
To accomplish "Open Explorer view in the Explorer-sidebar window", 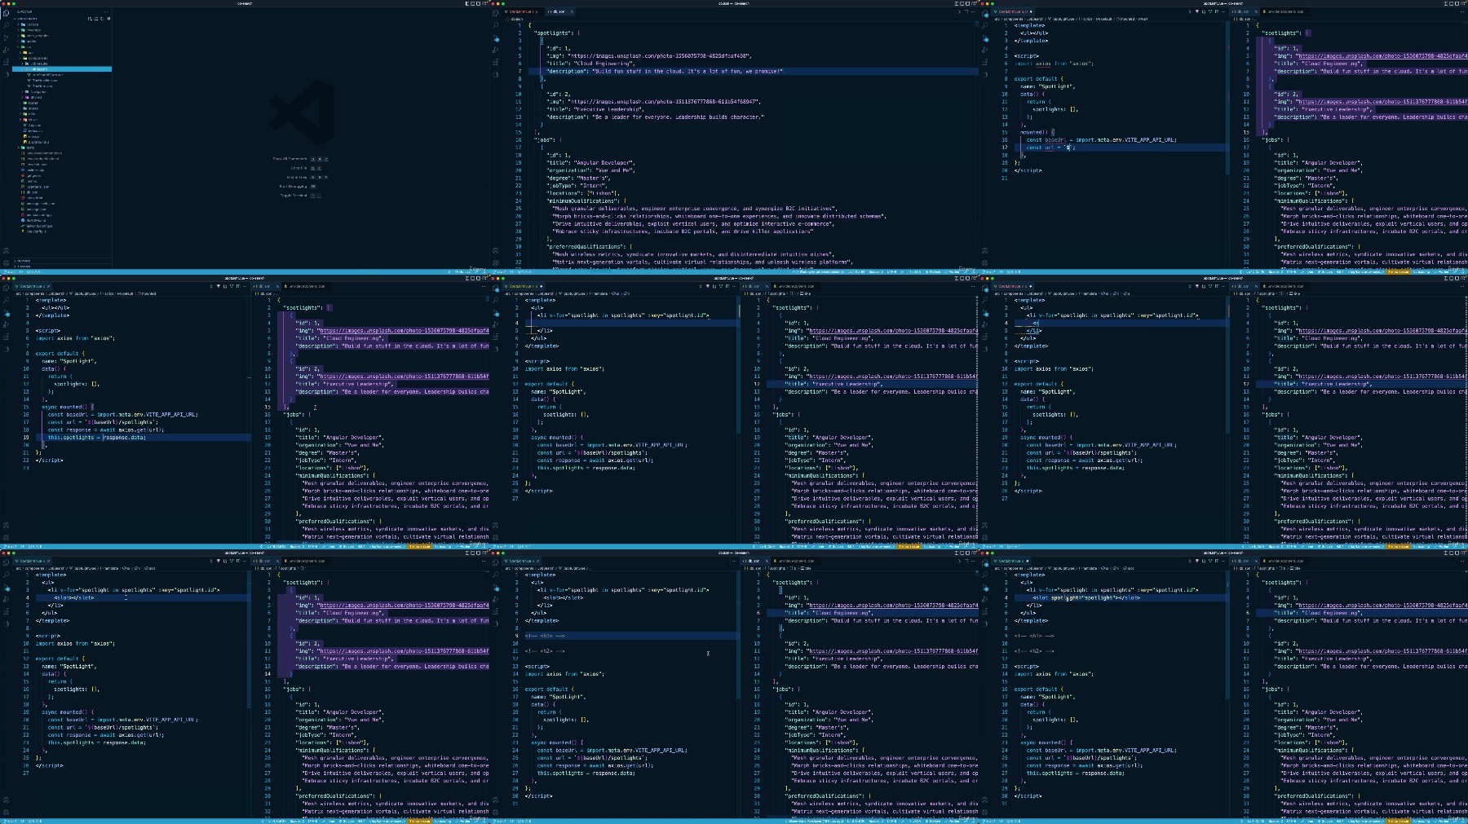I will coord(7,14).
